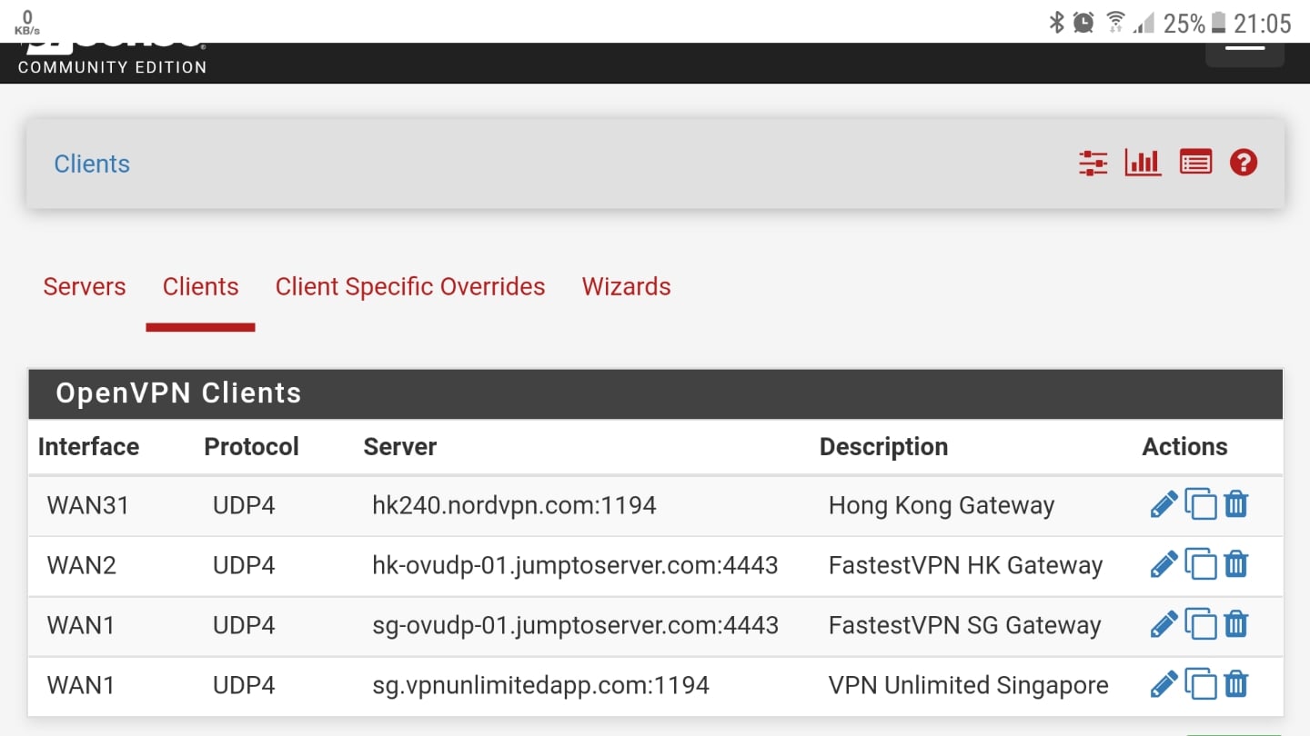Click the Actions column header
Viewport: 1310px width, 736px height.
[x=1184, y=446]
